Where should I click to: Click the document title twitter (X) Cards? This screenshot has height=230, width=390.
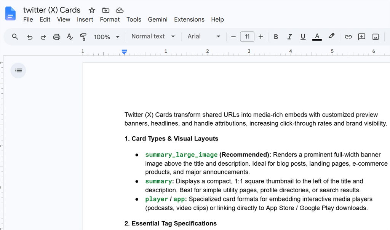click(x=52, y=10)
